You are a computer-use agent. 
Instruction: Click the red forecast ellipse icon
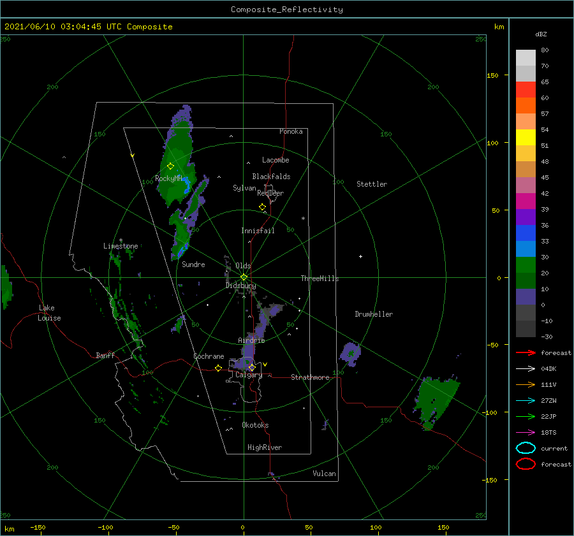pos(526,464)
